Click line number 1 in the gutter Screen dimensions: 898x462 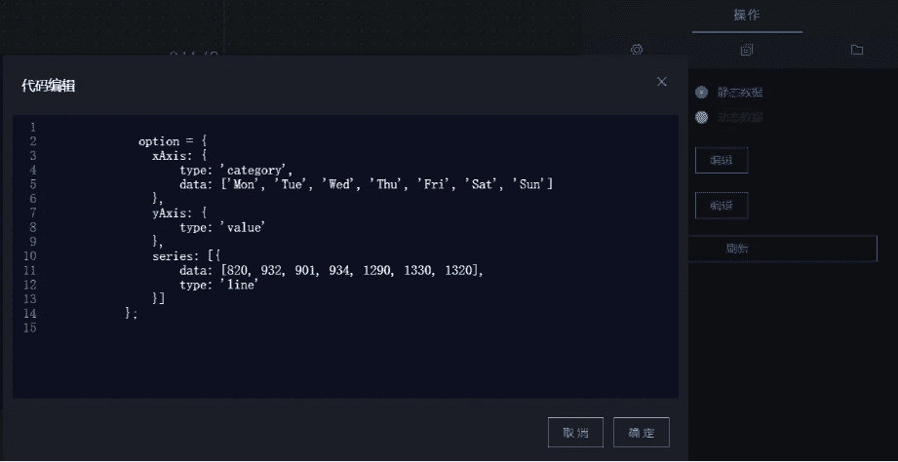(x=33, y=127)
